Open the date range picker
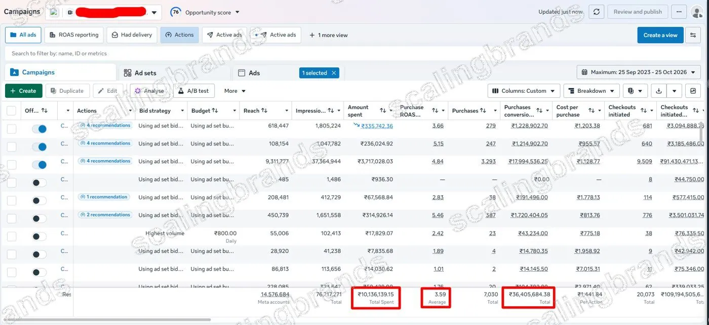 (640, 72)
